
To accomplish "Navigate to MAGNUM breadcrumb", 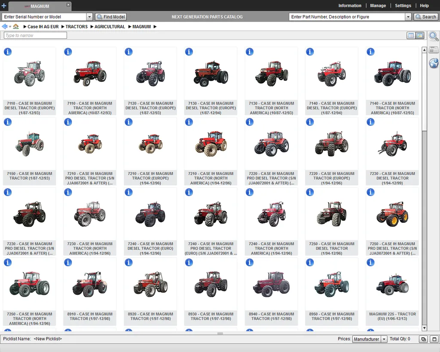I will coord(141,27).
